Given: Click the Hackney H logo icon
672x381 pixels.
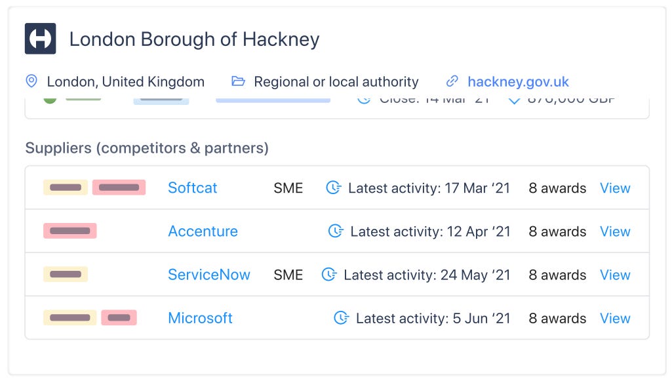Looking at the screenshot, I should click(x=40, y=39).
